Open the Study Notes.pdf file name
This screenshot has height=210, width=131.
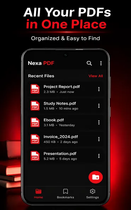[x=60, y=103]
